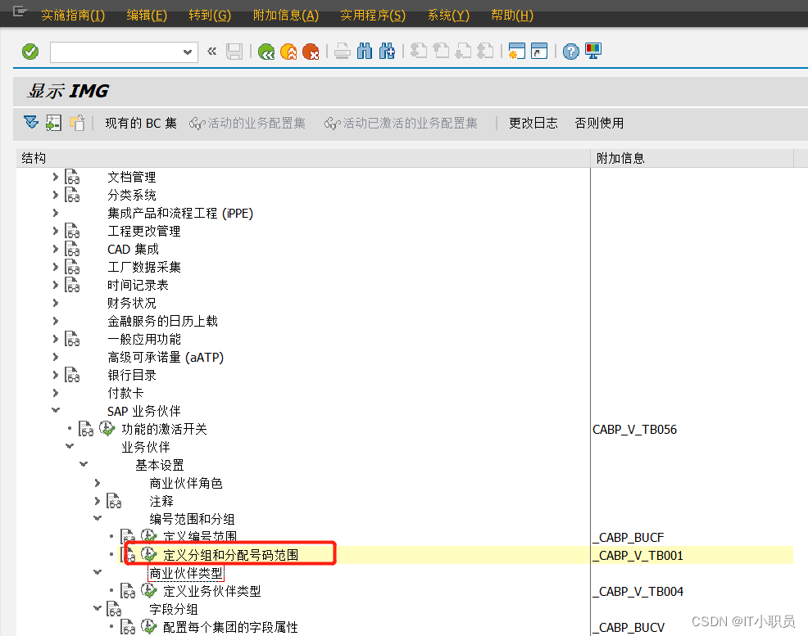Execute the 定义编号范围 activity icon
This screenshot has height=636, width=808.
tap(148, 536)
